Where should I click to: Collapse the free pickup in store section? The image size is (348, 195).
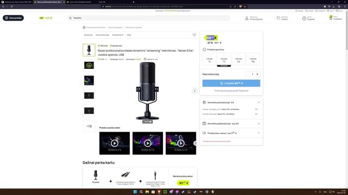231,102
